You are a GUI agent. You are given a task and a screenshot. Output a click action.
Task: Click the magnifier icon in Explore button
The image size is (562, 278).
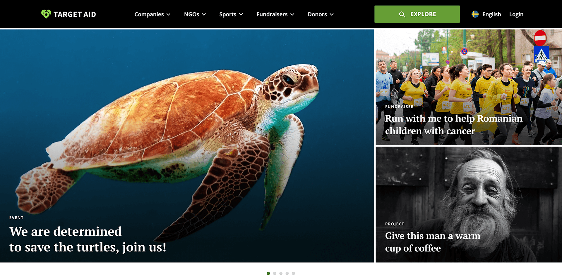(402, 14)
